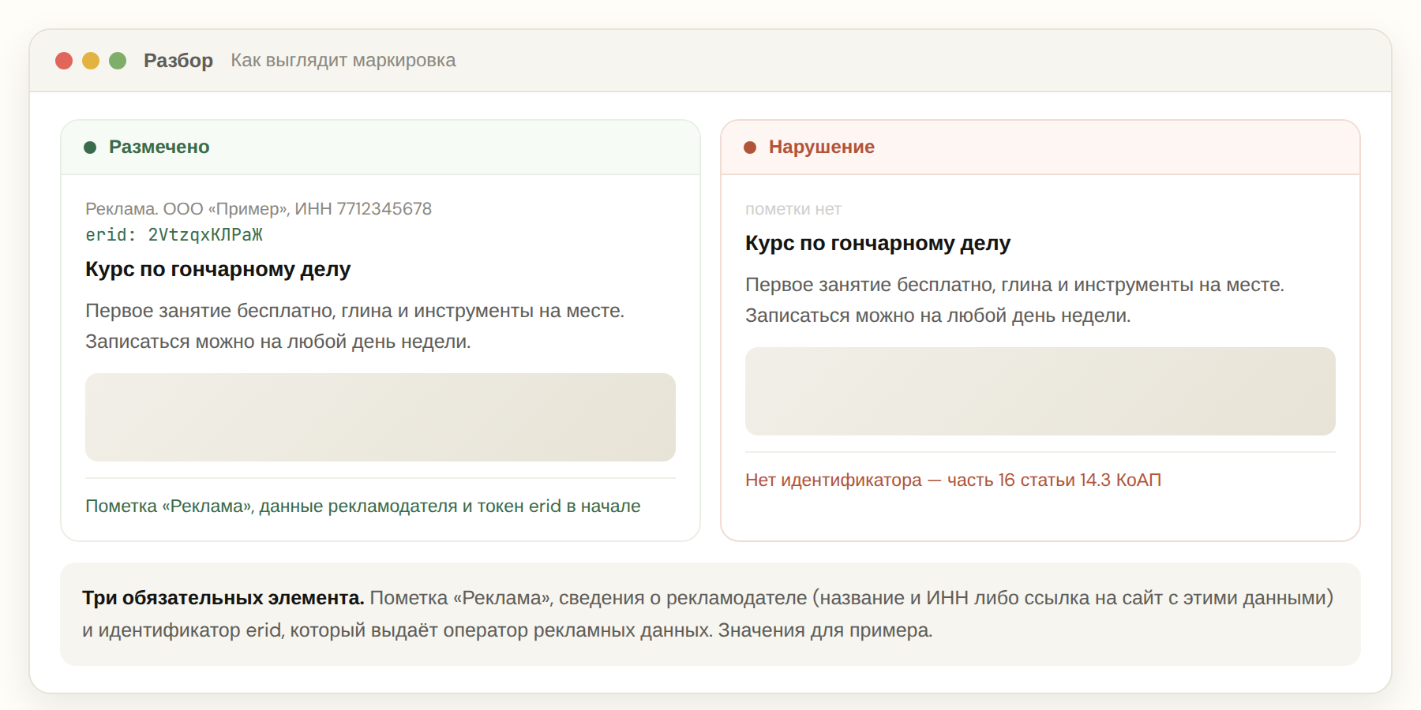
Task: Click the note line mentioning "оператор рекламных данных"
Action: point(508,630)
